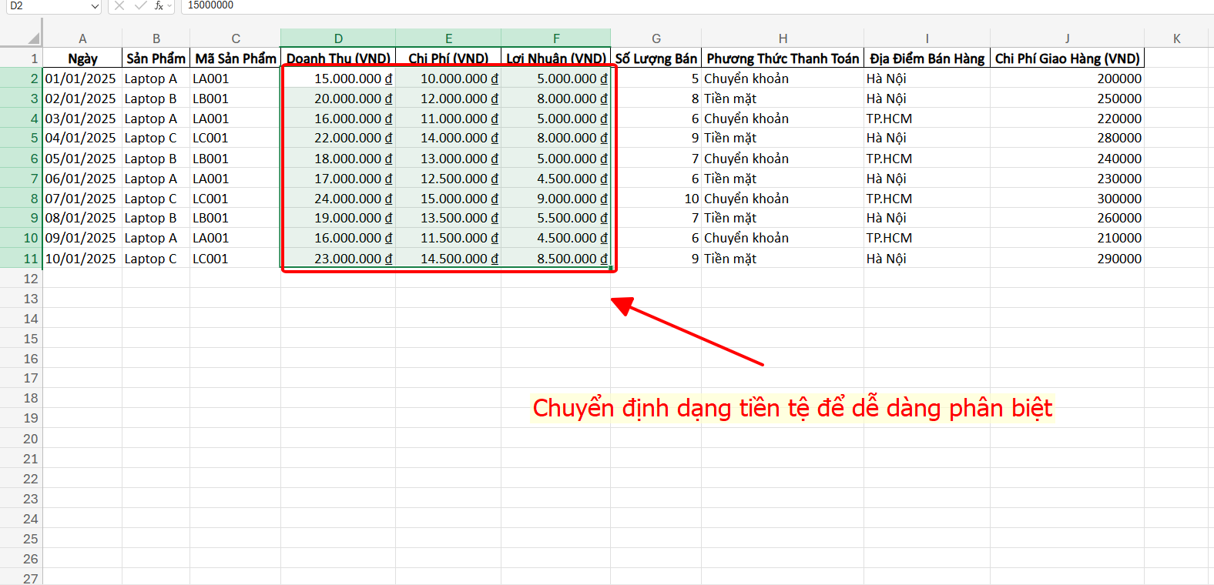The height and width of the screenshot is (585, 1214).
Task: Select the date cell 05/01/2025
Action: (82, 159)
